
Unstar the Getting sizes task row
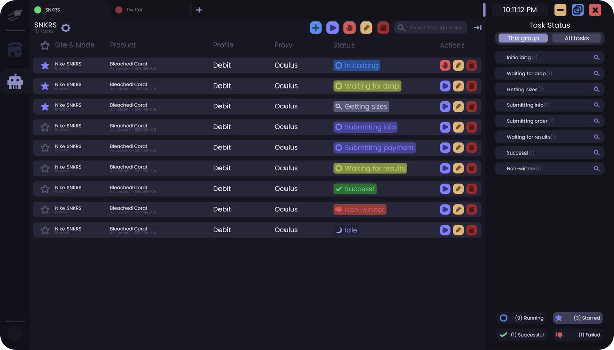click(x=45, y=106)
